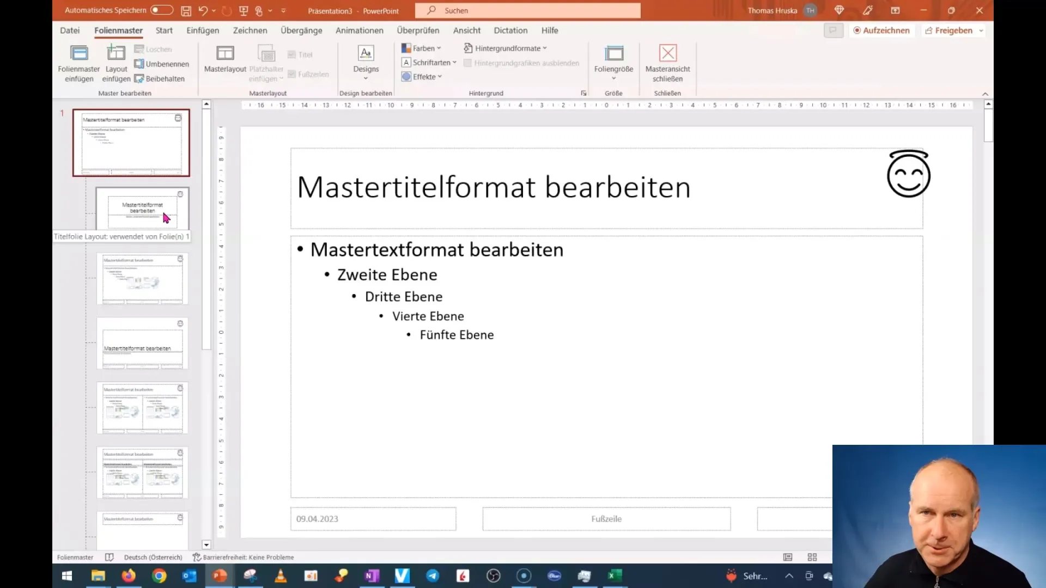Select the Titelfolie layout thumbnail
Image resolution: width=1046 pixels, height=588 pixels.
[x=142, y=208]
